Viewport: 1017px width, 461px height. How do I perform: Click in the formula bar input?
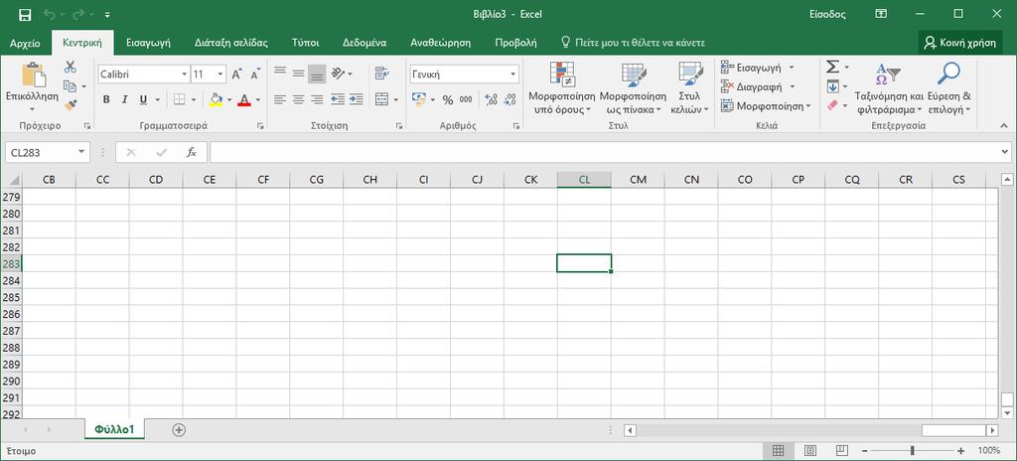click(603, 152)
